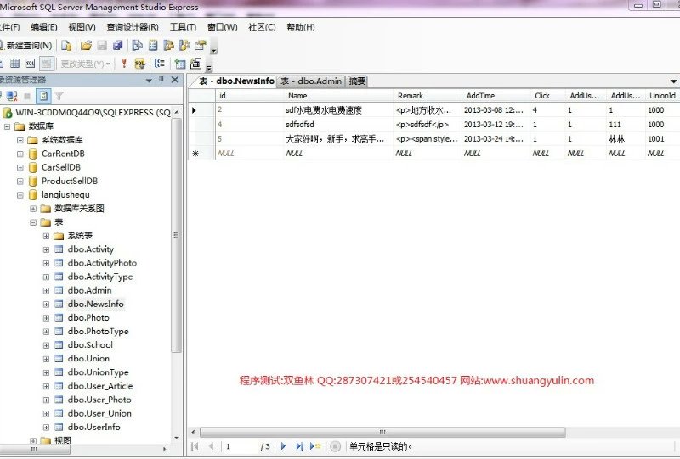Toggle the Show SQL Pane icon

(x=31, y=64)
